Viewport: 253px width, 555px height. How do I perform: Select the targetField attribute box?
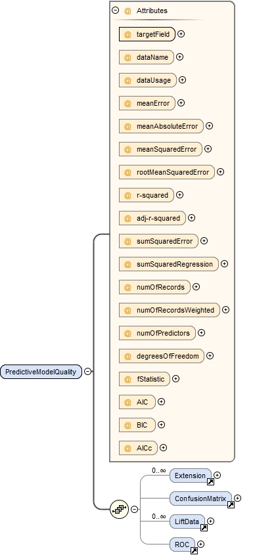point(147,34)
